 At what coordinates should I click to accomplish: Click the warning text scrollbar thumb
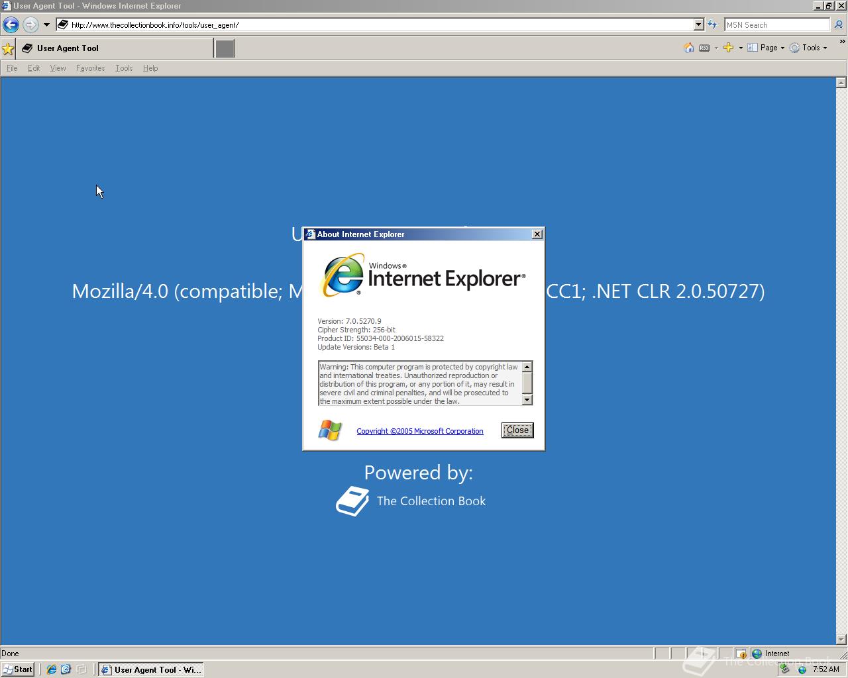pos(527,383)
